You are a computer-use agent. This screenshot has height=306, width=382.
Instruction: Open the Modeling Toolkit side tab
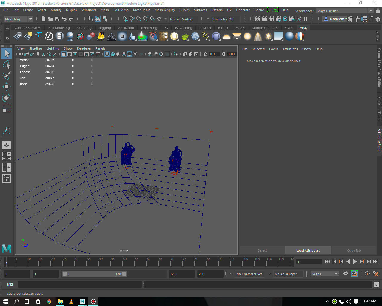[x=379, y=108]
